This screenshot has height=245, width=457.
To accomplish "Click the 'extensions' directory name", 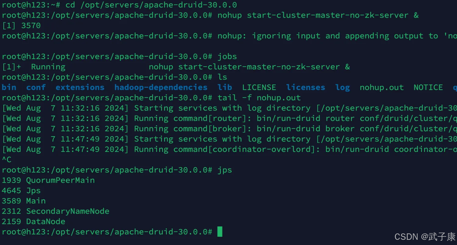I will pyautogui.click(x=80, y=88).
